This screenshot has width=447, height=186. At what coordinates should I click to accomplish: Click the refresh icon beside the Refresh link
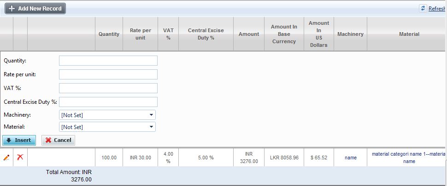(423, 8)
